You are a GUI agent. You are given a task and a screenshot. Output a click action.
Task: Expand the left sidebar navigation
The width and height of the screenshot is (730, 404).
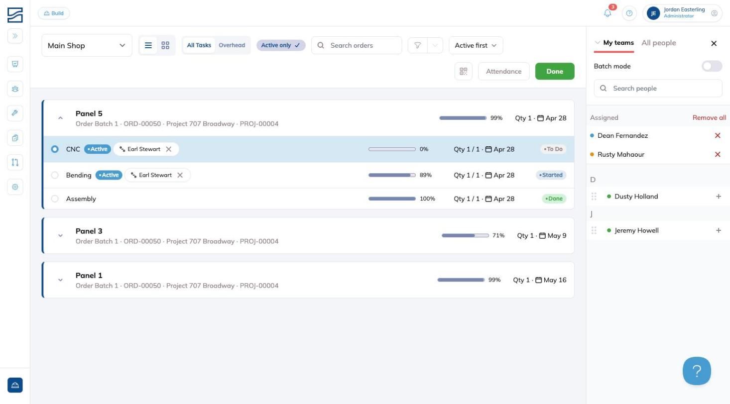tap(15, 36)
